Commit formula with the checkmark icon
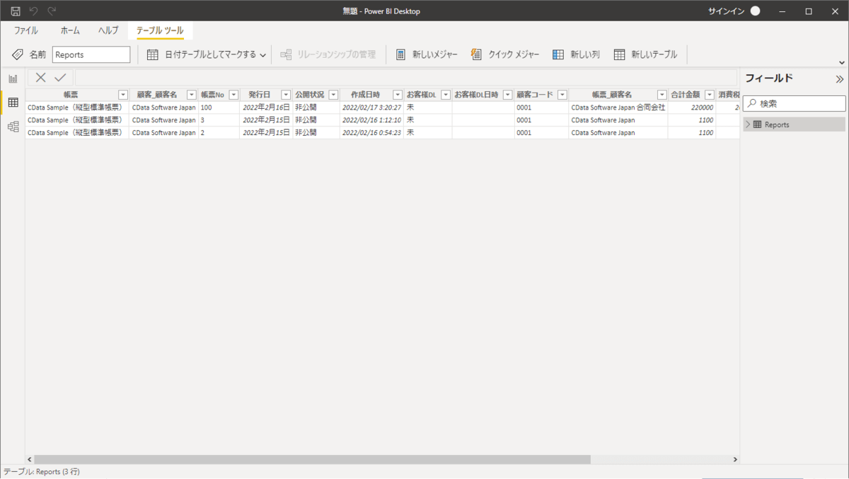Screen dimensions: 849x479 (60, 78)
